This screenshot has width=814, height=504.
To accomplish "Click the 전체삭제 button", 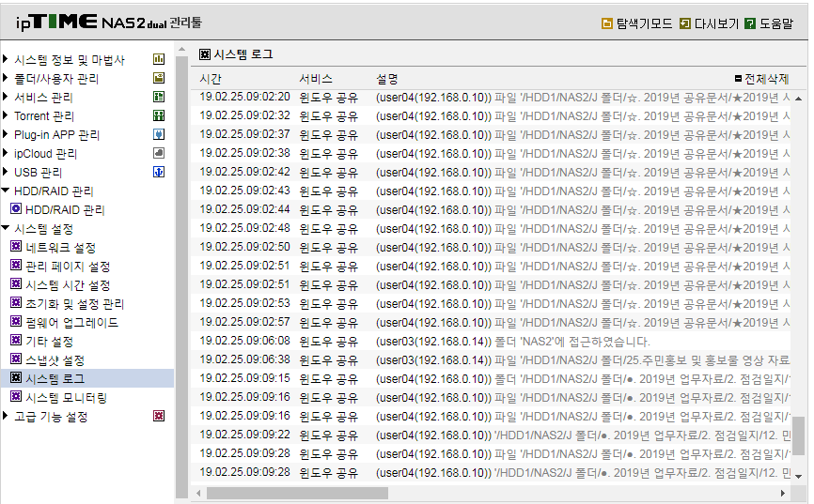I will pos(761,79).
